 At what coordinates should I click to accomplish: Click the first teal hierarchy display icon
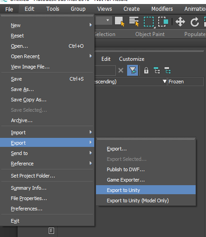pos(157,70)
